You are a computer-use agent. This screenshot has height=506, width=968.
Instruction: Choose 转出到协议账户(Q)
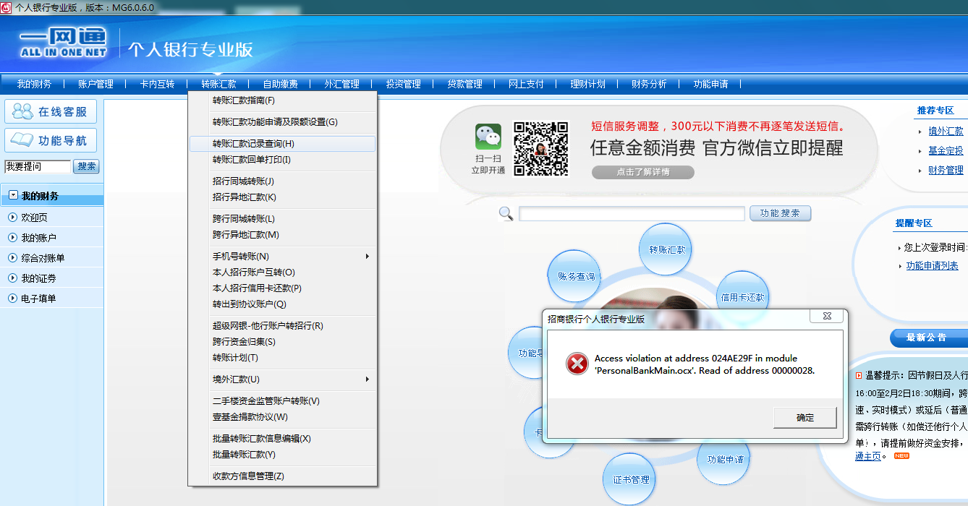pyautogui.click(x=282, y=304)
